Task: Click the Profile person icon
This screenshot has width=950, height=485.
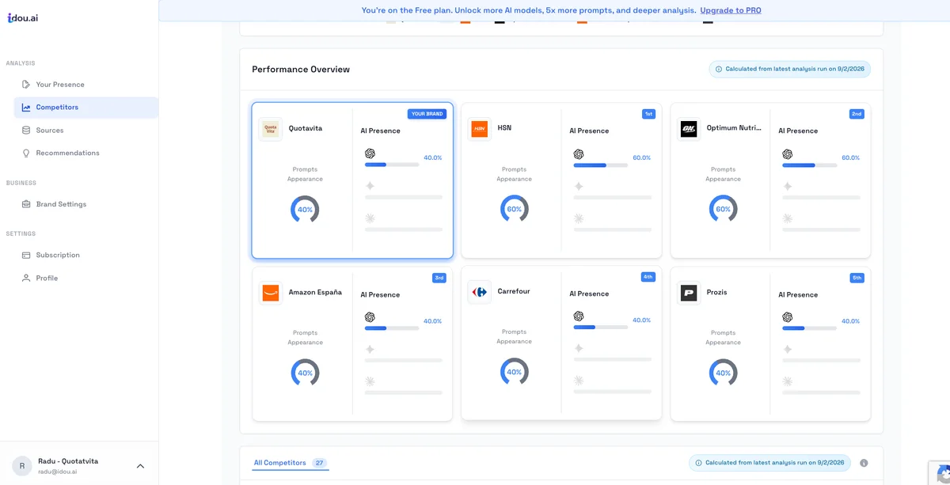Action: [x=26, y=278]
